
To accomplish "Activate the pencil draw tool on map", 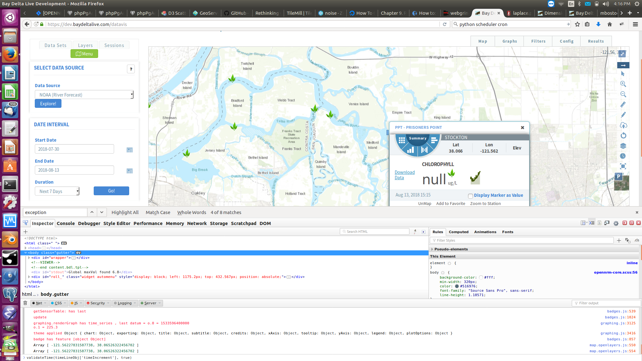I will point(623,115).
